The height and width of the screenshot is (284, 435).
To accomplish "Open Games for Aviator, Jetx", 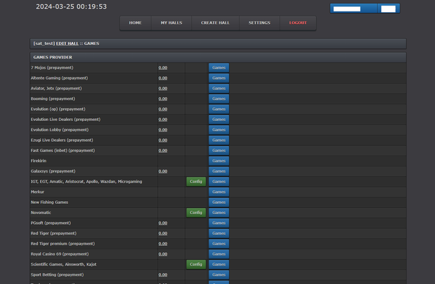I will pyautogui.click(x=219, y=88).
